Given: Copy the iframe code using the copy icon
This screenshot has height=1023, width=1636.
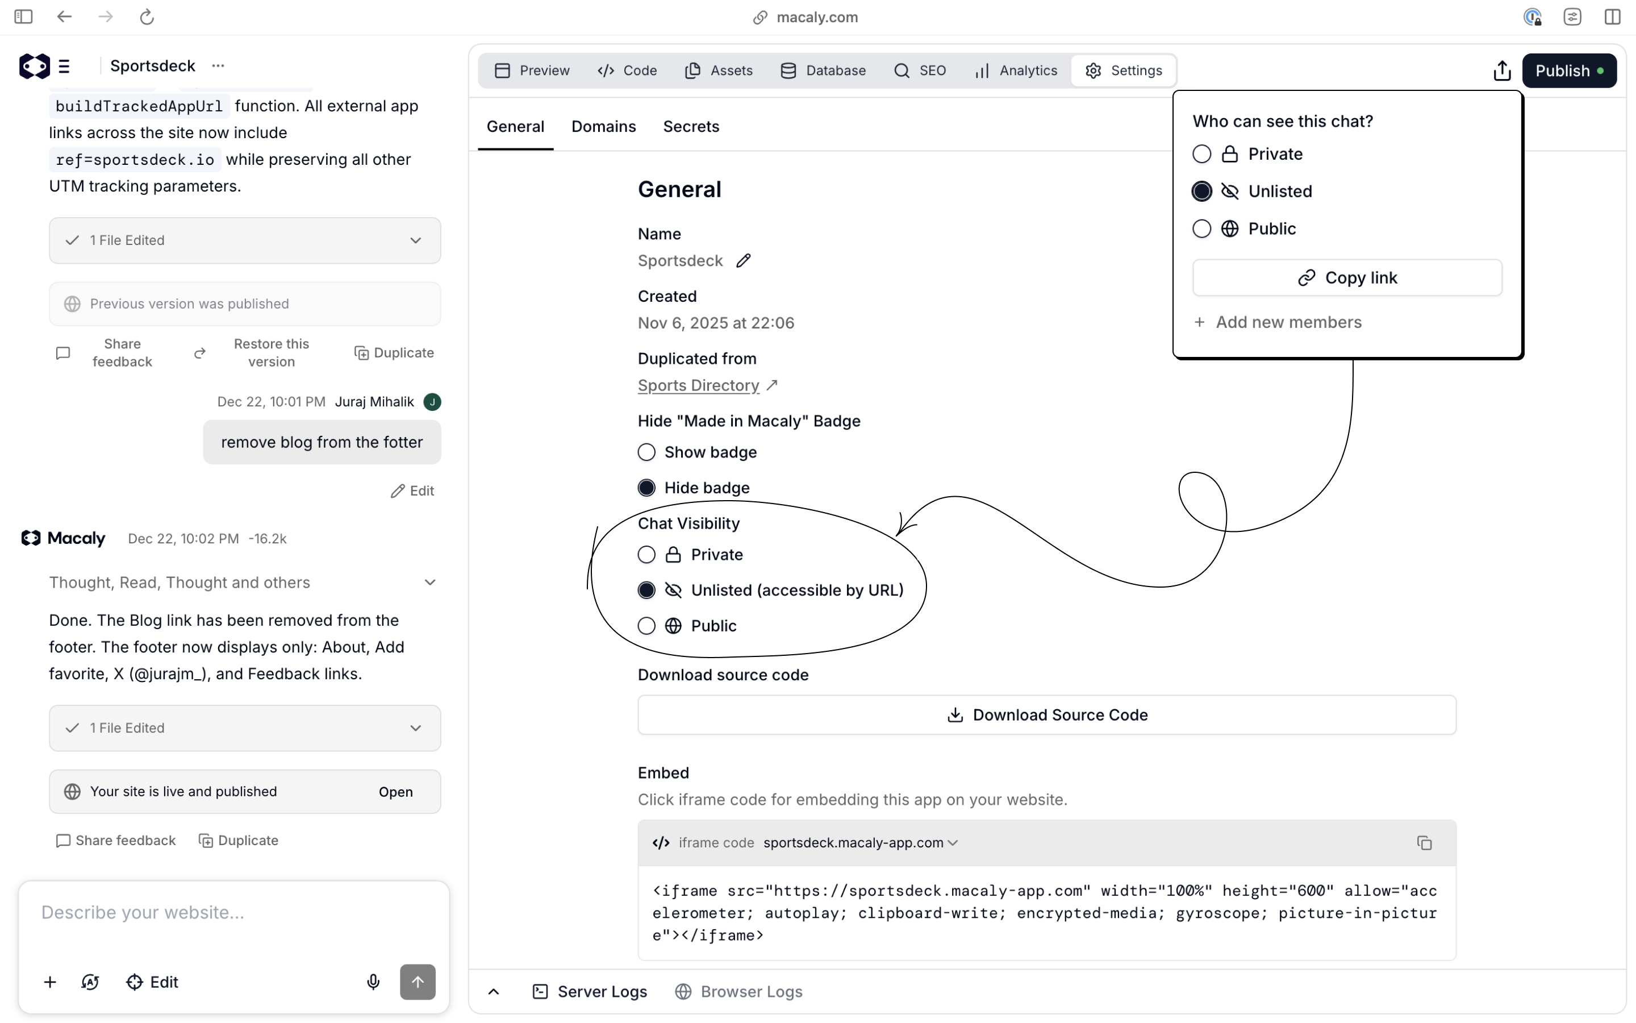Looking at the screenshot, I should 1425,843.
